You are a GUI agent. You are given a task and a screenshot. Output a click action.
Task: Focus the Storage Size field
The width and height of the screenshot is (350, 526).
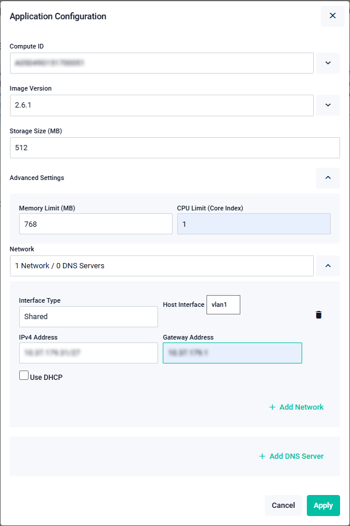(x=174, y=148)
